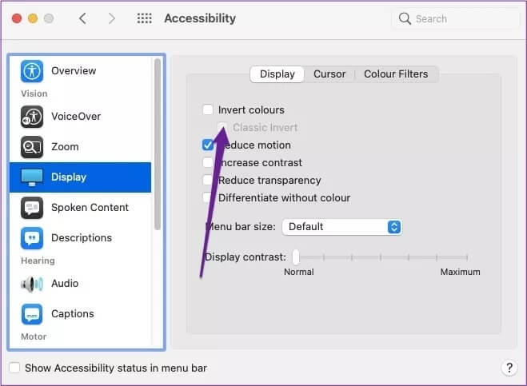Screen dimensions: 527x386
Task: Open the Zoom magnifier icon
Action: pos(32,147)
